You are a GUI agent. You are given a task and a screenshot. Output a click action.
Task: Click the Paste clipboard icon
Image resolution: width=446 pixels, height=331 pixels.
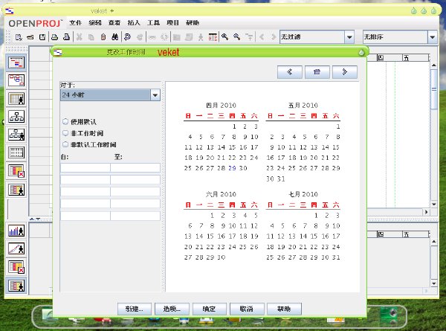point(103,37)
